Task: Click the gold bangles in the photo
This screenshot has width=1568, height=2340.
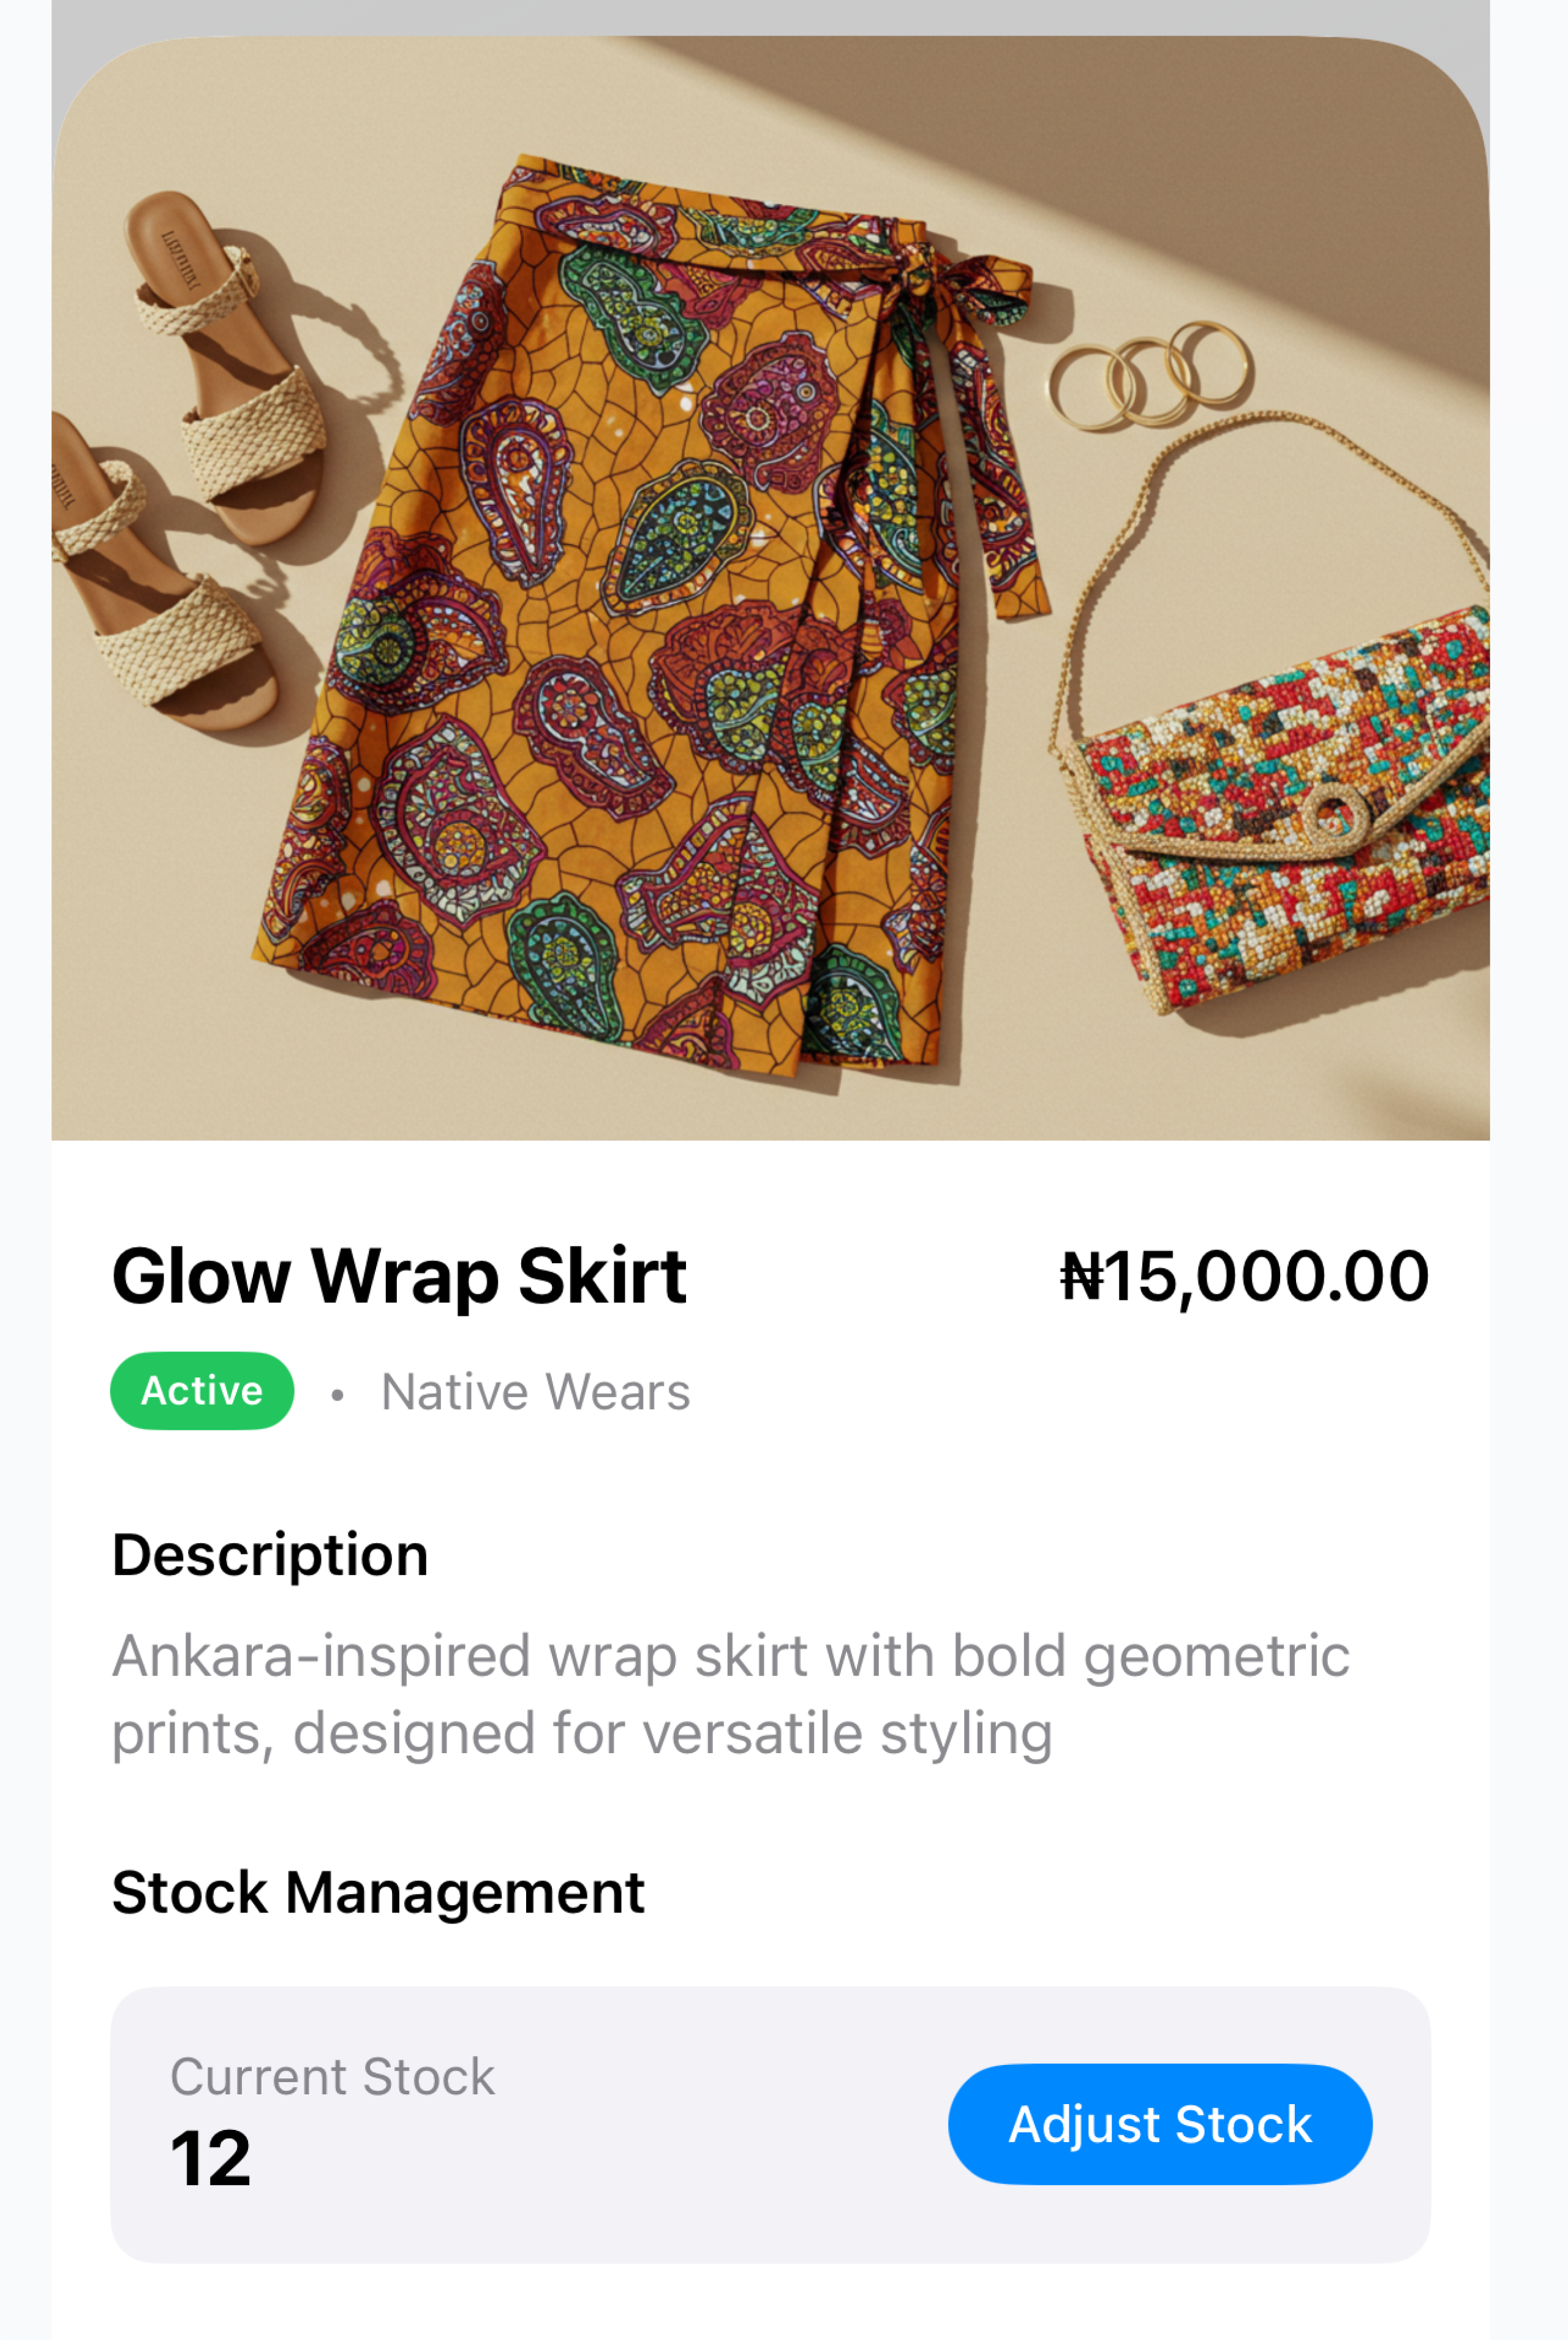Action: 1150,375
